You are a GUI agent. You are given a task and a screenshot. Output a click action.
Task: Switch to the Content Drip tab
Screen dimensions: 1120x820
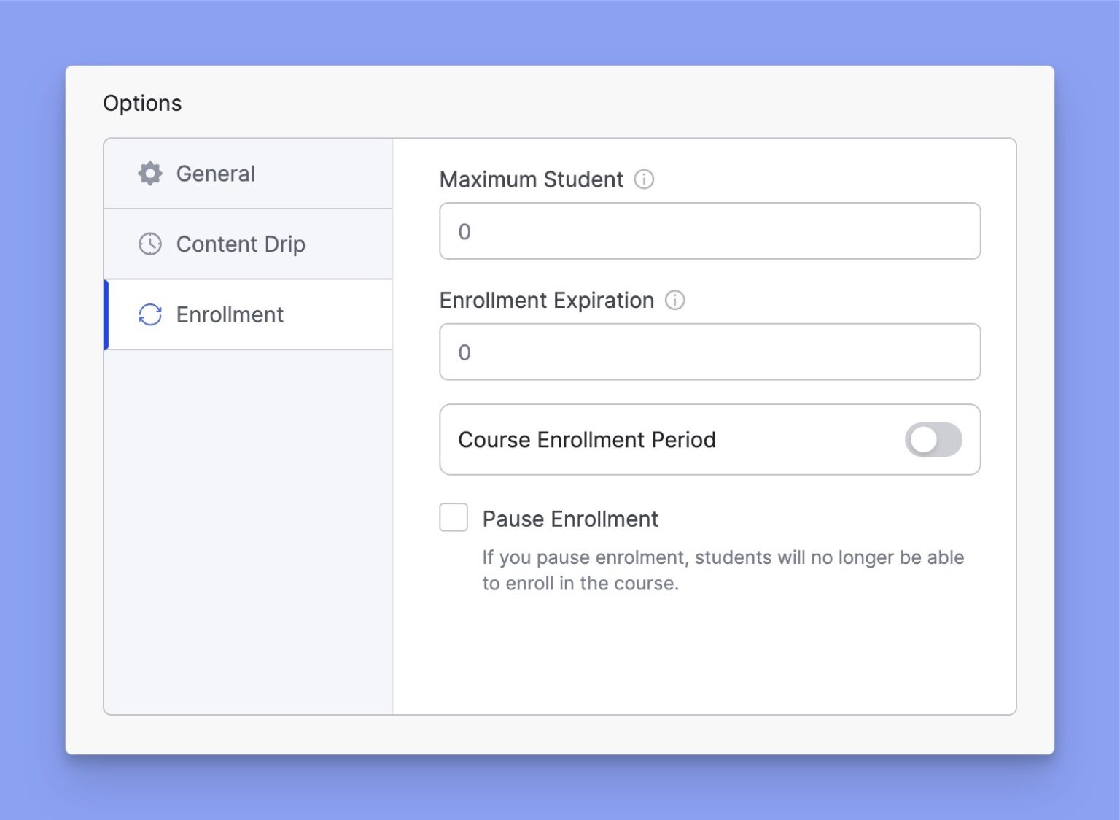[241, 244]
